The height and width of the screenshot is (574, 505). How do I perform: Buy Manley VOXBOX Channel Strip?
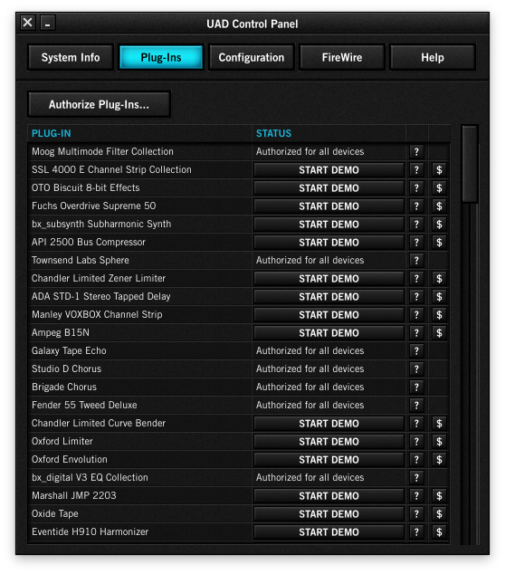[x=439, y=315]
